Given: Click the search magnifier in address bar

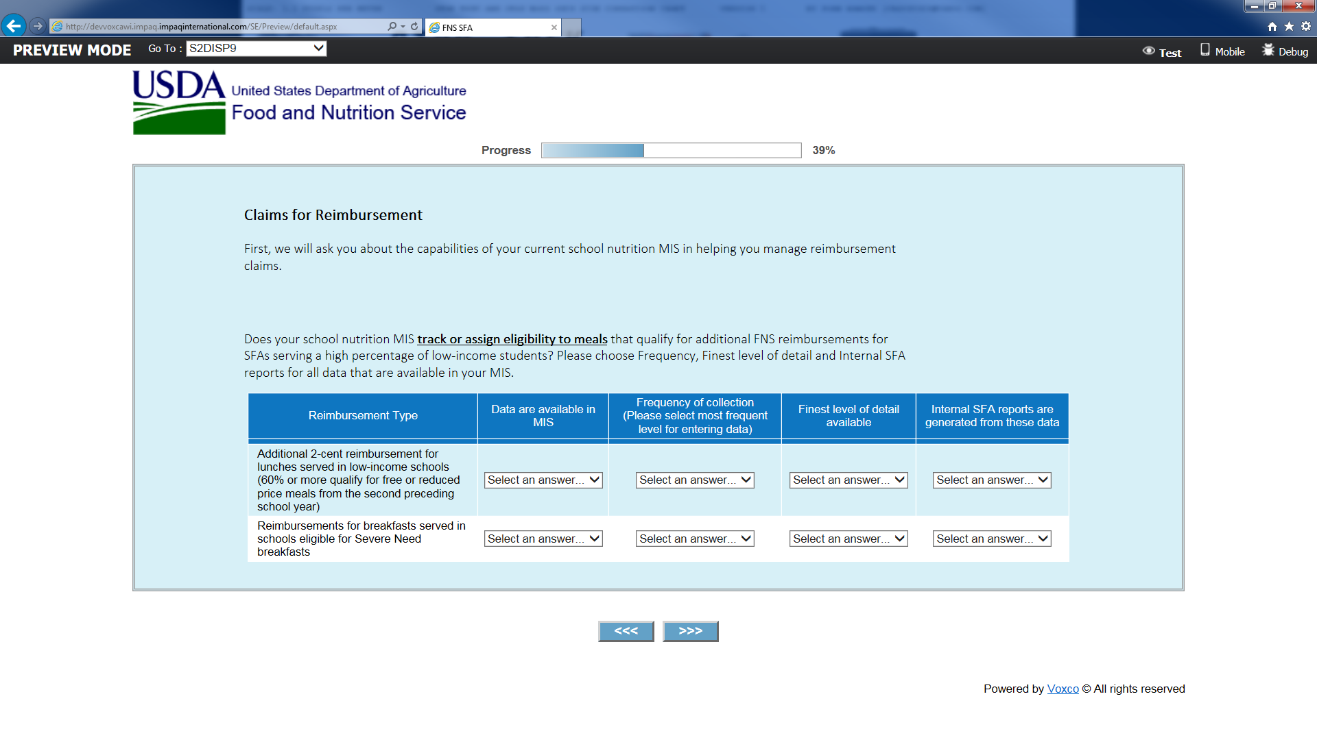Looking at the screenshot, I should click(392, 27).
